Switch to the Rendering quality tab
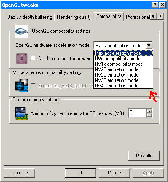This screenshot has width=168, height=182. click(74, 17)
